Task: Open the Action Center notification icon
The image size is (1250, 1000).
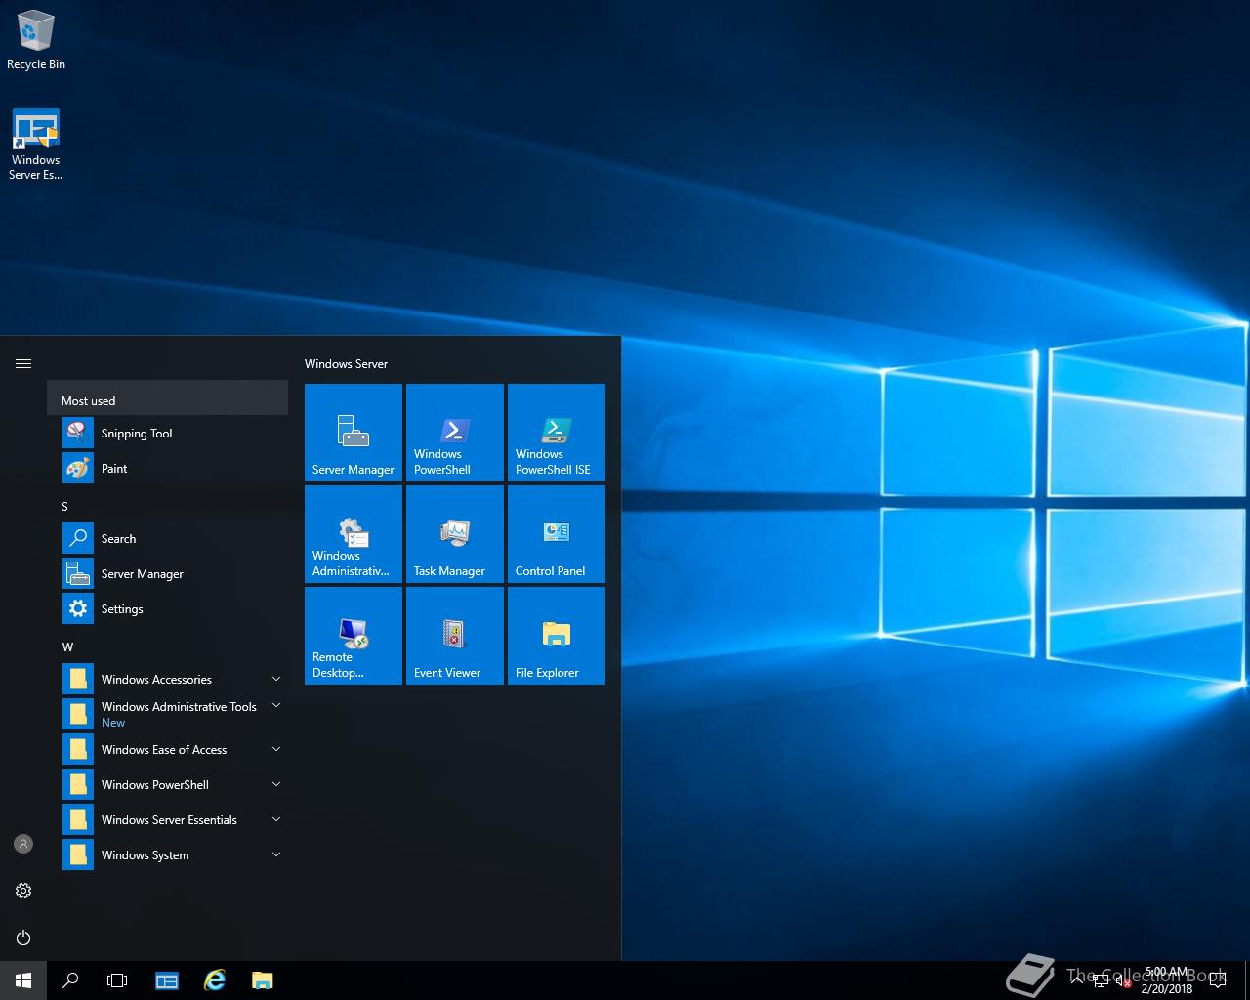Action: click(x=1218, y=980)
